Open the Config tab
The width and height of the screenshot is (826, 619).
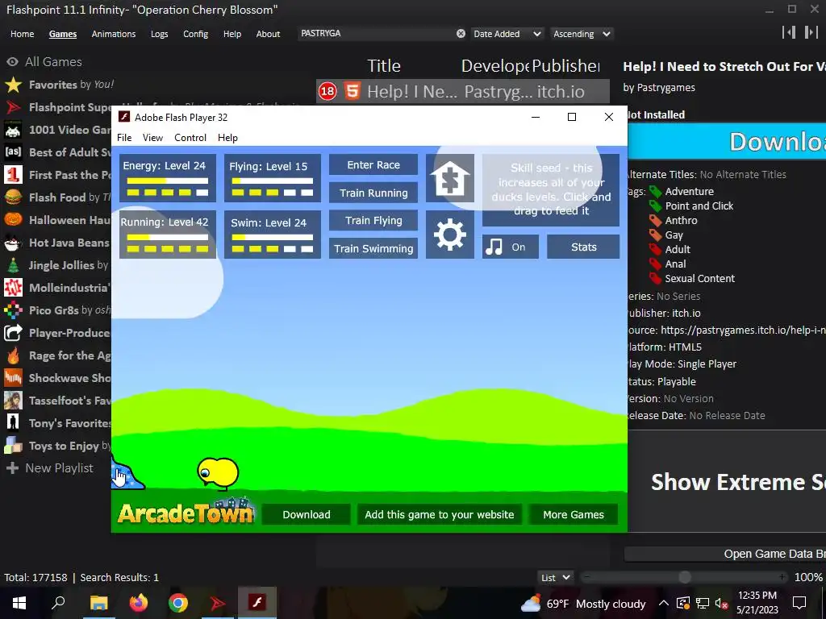195,34
